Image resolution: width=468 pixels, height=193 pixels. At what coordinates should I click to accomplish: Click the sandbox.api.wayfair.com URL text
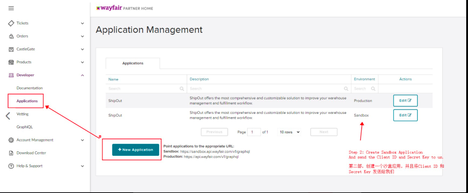(215, 151)
